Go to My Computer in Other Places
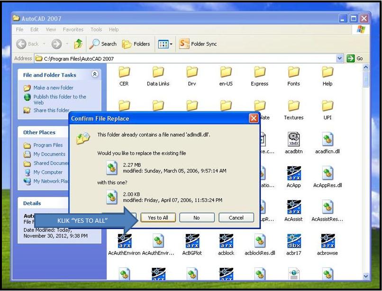The height and width of the screenshot is (291, 382). click(48, 173)
